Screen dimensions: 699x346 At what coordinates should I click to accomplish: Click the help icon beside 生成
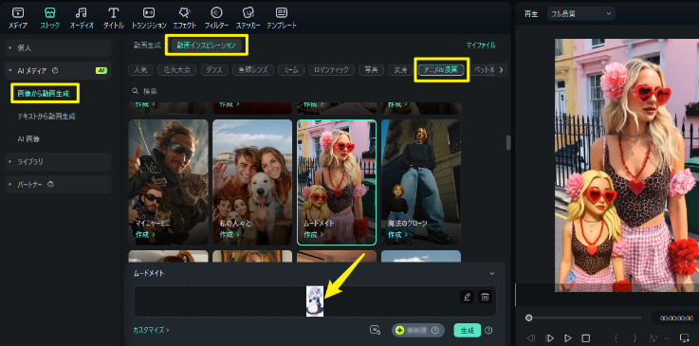(x=488, y=331)
